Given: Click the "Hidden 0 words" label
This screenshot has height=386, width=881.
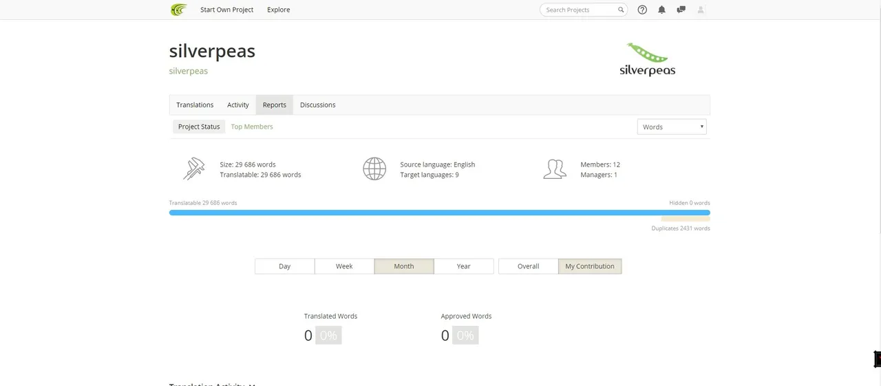Looking at the screenshot, I should 690,203.
